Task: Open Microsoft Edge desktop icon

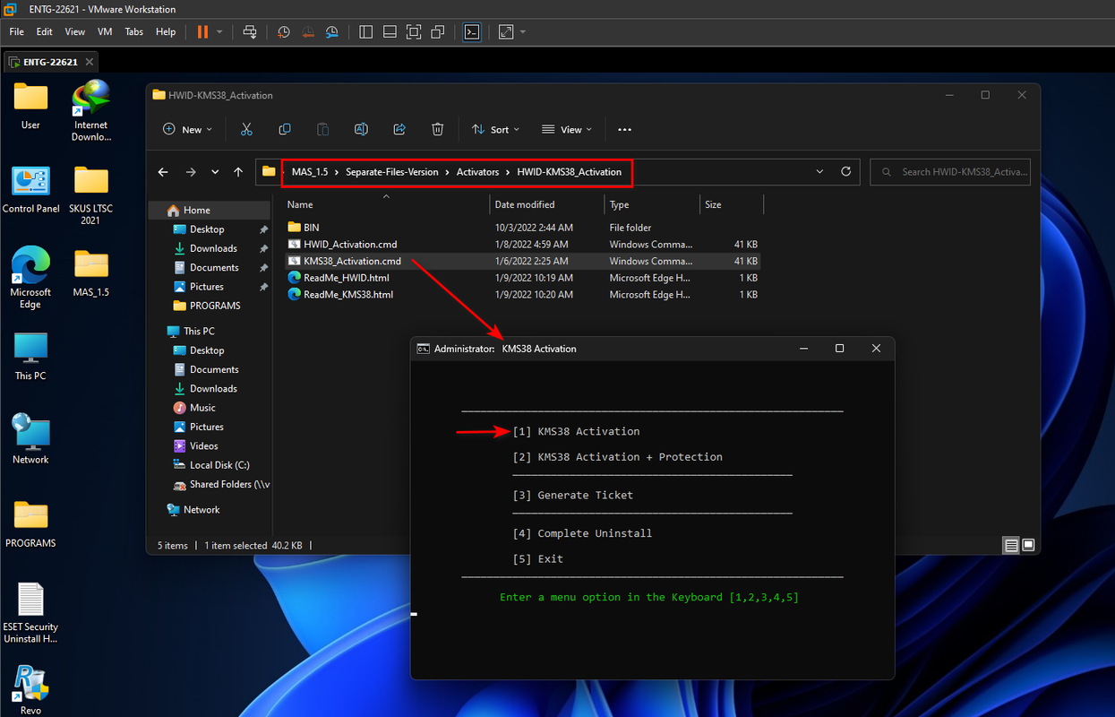Action: [x=30, y=277]
